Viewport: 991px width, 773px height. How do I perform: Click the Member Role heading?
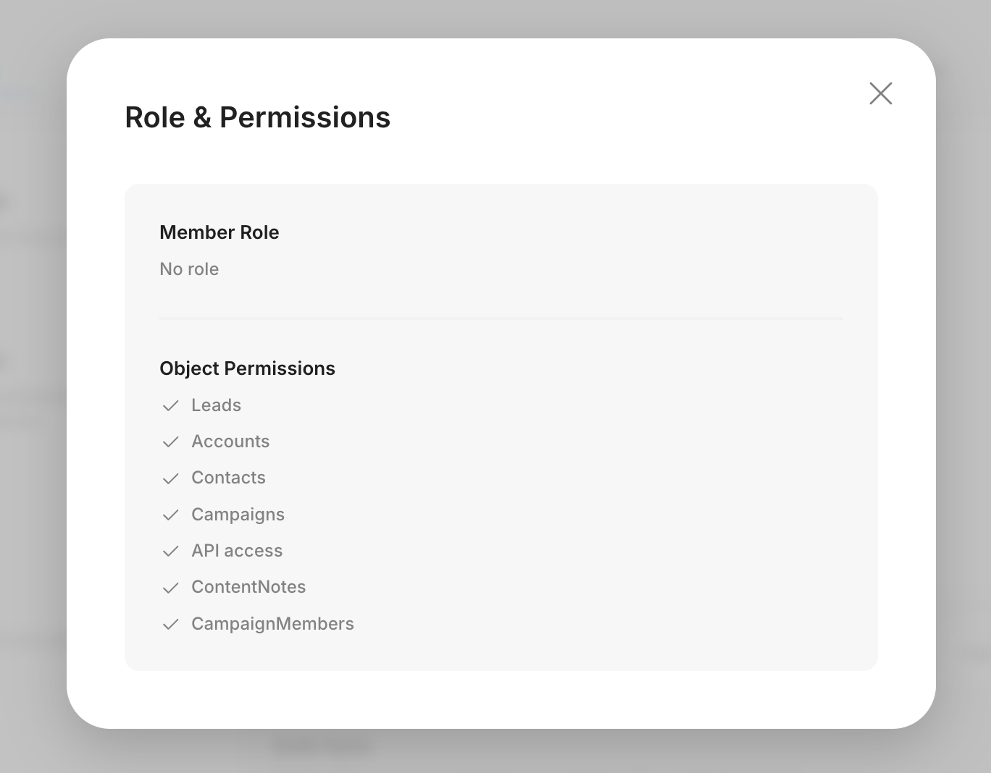[x=219, y=232]
